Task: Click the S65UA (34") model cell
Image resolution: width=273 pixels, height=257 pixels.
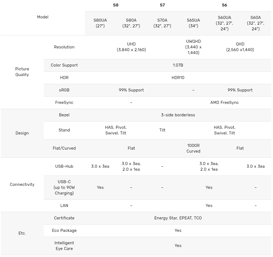Action: pos(193,23)
